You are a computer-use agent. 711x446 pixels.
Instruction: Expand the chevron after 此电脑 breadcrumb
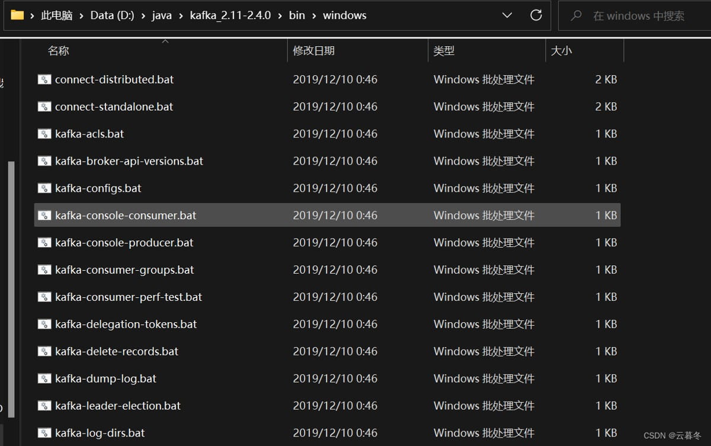[82, 16]
